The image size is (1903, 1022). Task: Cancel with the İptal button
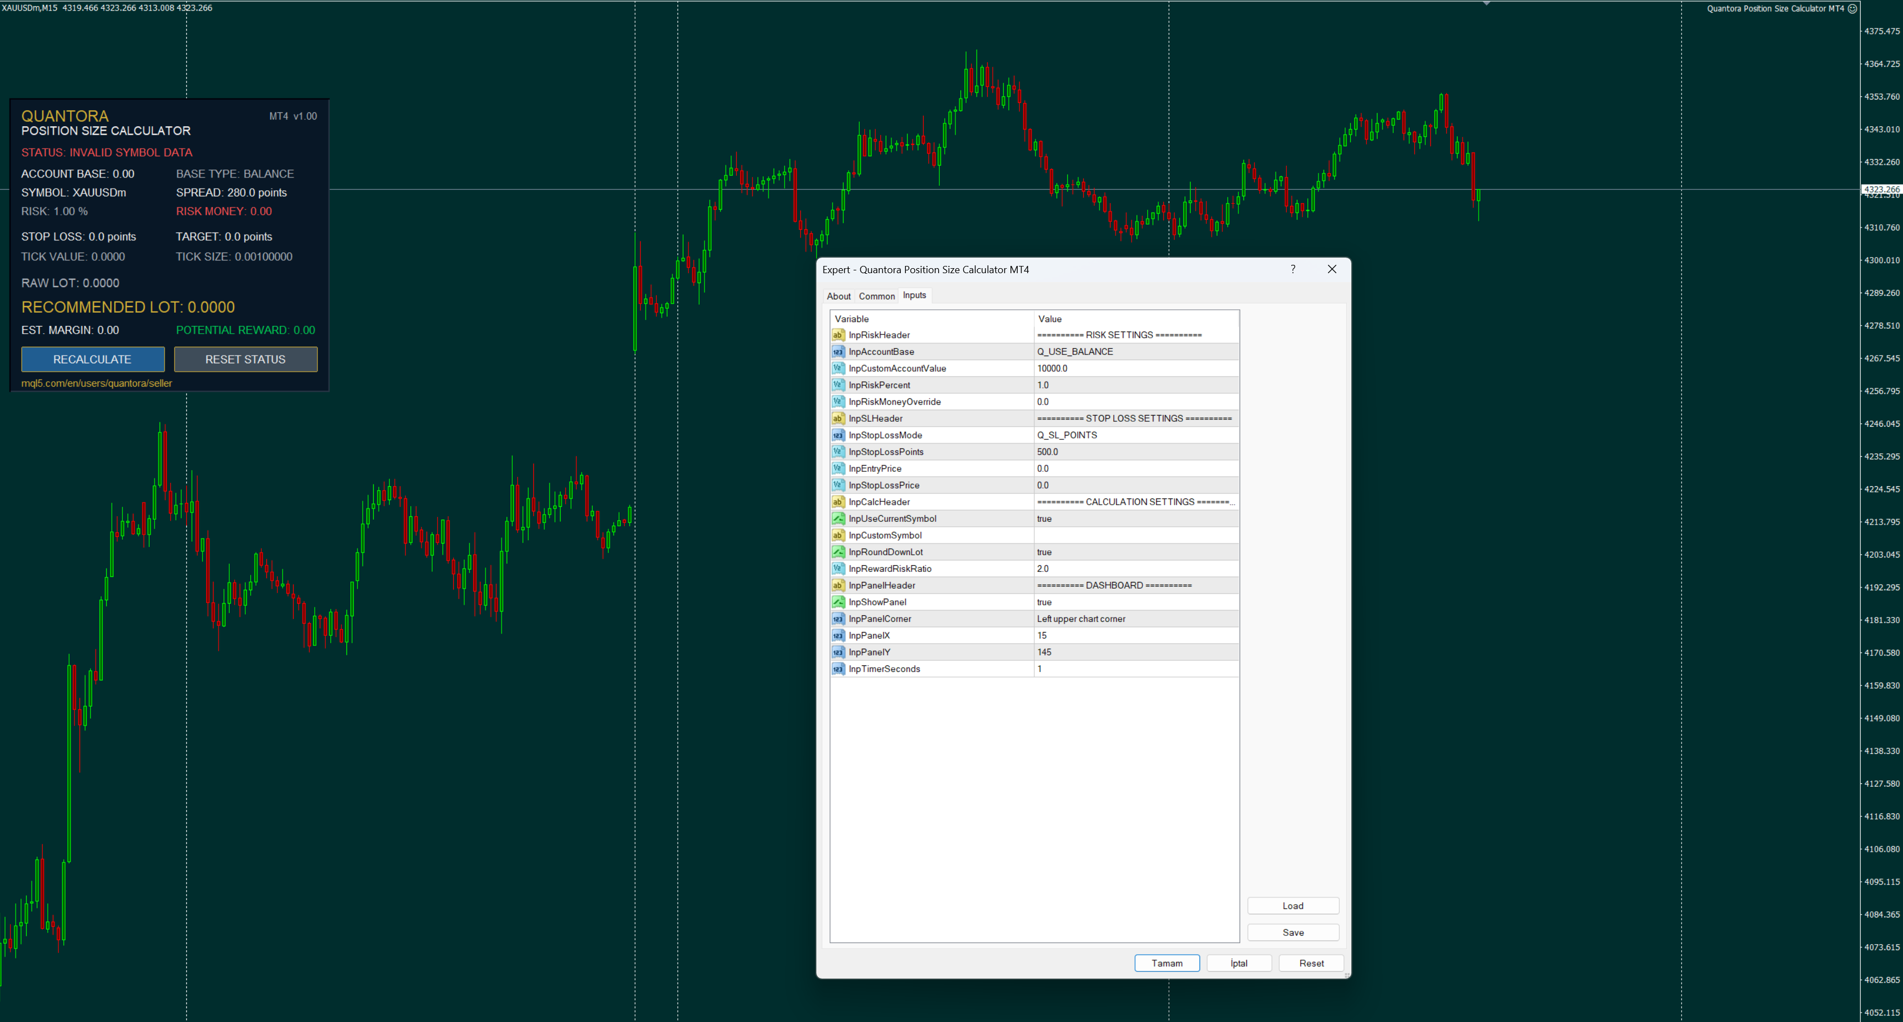click(1239, 963)
